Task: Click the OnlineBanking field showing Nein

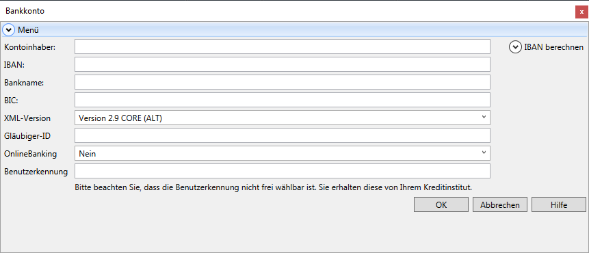Action: pos(283,153)
